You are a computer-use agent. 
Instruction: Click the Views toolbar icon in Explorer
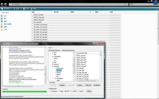pyautogui.click(x=14, y=9)
